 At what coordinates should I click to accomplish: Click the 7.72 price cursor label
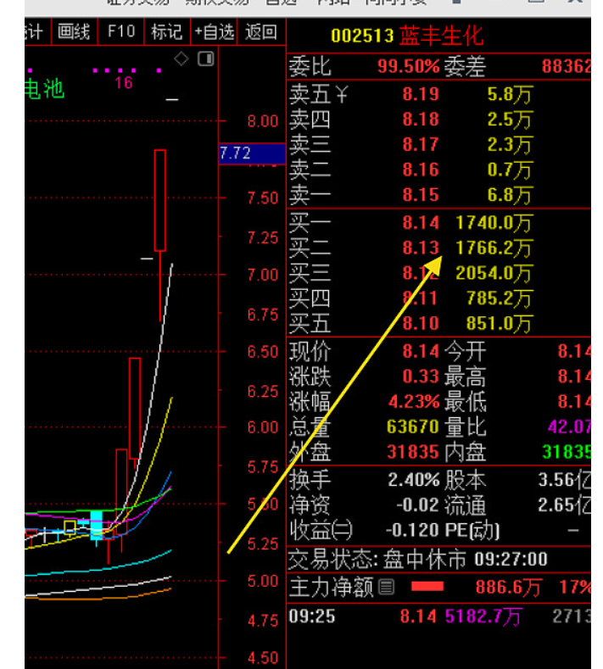coord(252,153)
